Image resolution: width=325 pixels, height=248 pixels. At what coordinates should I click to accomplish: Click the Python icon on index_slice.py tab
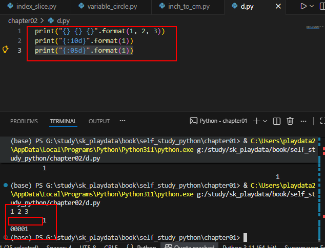pyautogui.click(x=10, y=6)
